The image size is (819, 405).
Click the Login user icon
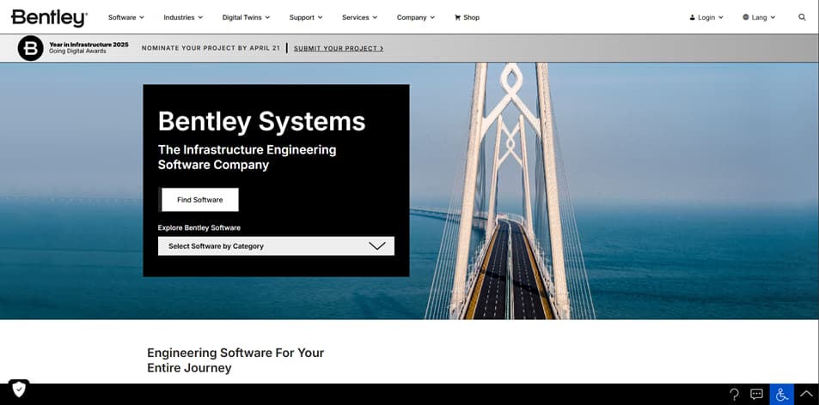pos(693,17)
